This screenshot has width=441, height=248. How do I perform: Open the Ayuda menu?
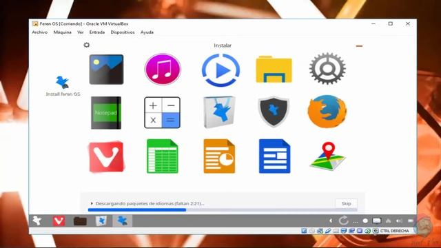147,32
